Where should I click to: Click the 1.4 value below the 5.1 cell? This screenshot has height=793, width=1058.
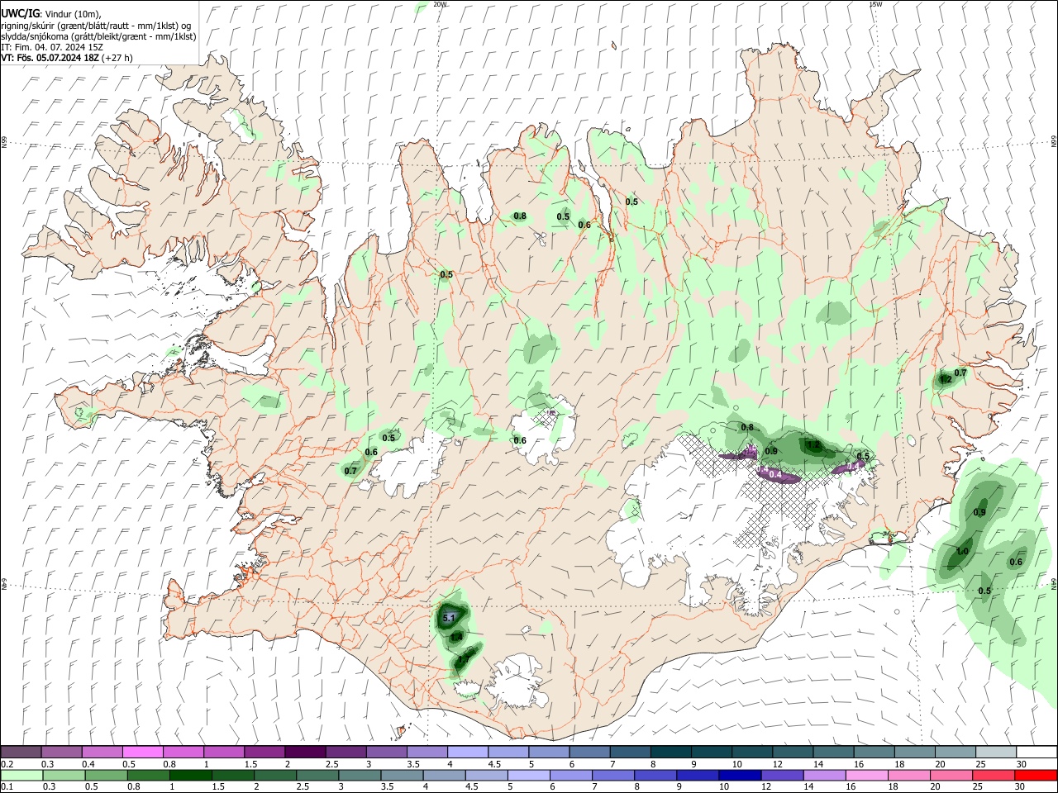tap(455, 637)
